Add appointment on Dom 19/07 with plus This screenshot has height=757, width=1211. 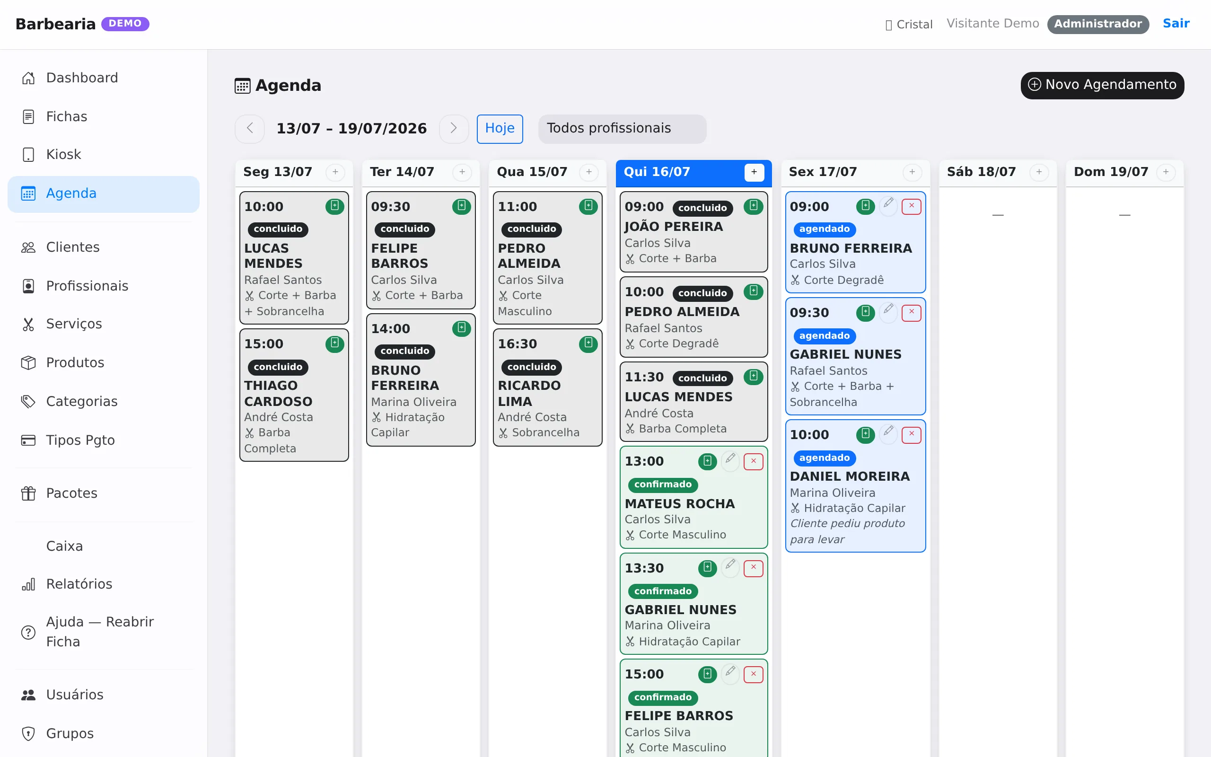[1166, 172]
